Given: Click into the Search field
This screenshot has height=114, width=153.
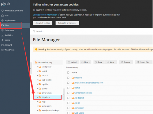Looking at the screenshot, I should (x=92, y=31).
